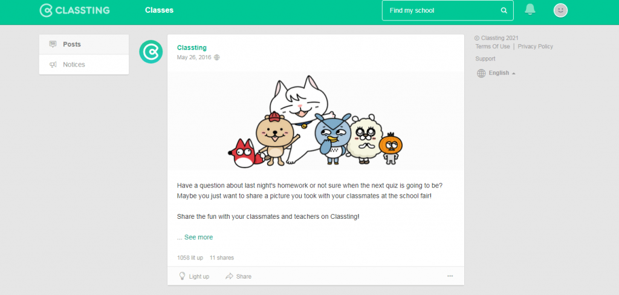This screenshot has height=295, width=619.
Task: Click the globe public visibility icon
Action: point(217,57)
